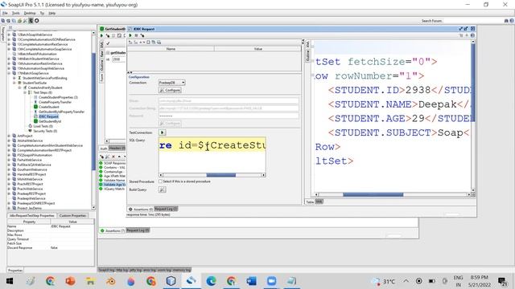Open the Connection dropdown showing PradeepDB
Image resolution: width=515 pixels, height=289 pixels.
(171, 83)
